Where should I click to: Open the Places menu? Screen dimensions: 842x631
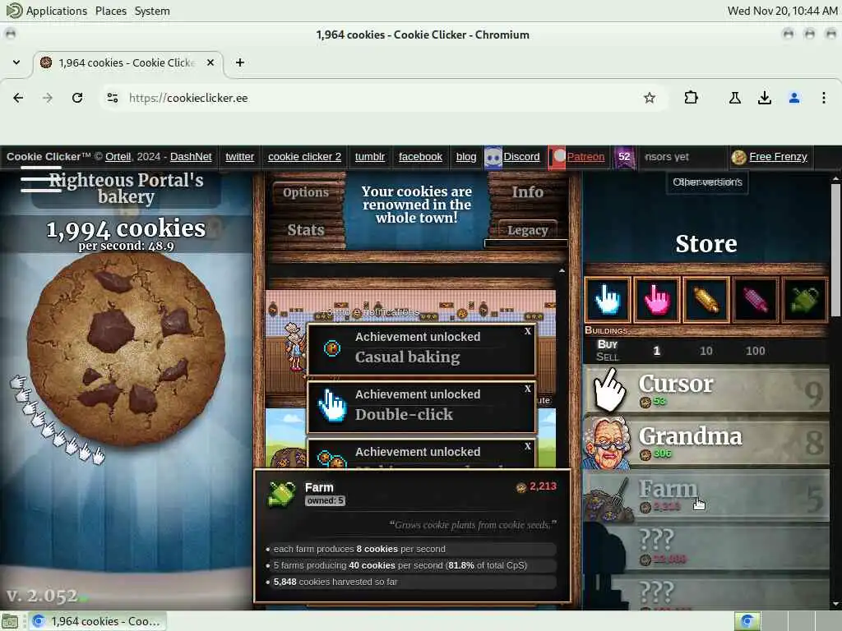pyautogui.click(x=111, y=11)
